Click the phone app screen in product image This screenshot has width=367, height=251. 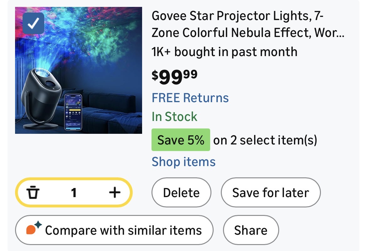(x=73, y=111)
